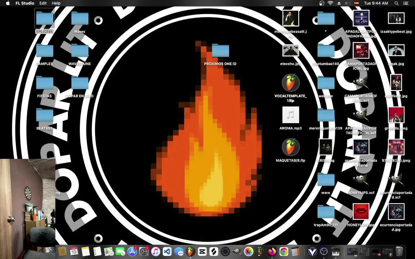Open Google Chrome from the Dock
This screenshot has height=259, width=415.
[284, 251]
